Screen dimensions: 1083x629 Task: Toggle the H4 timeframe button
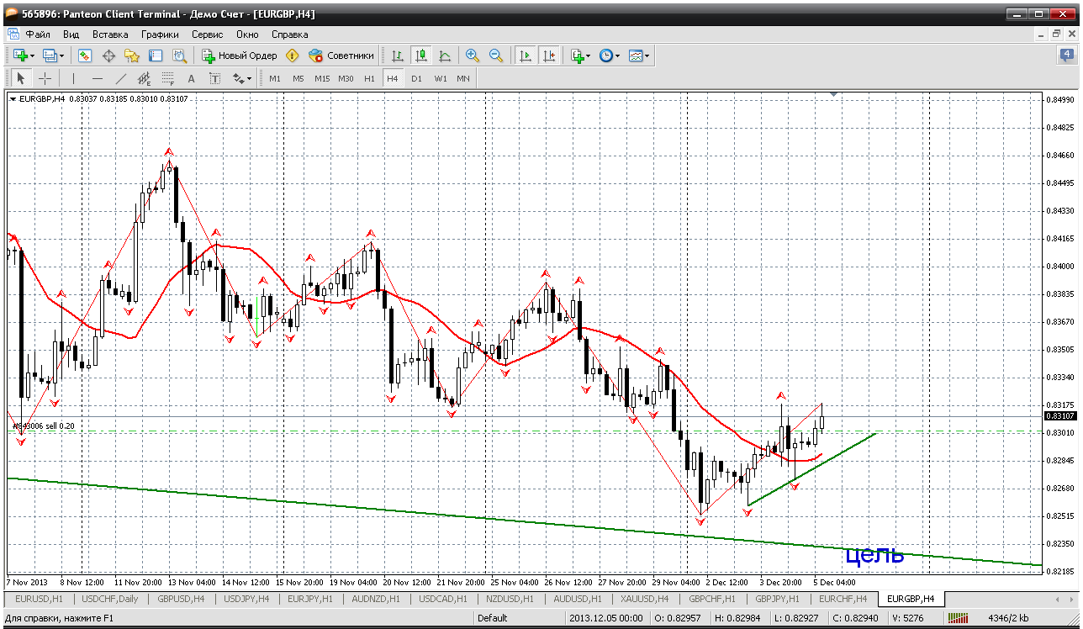point(393,78)
